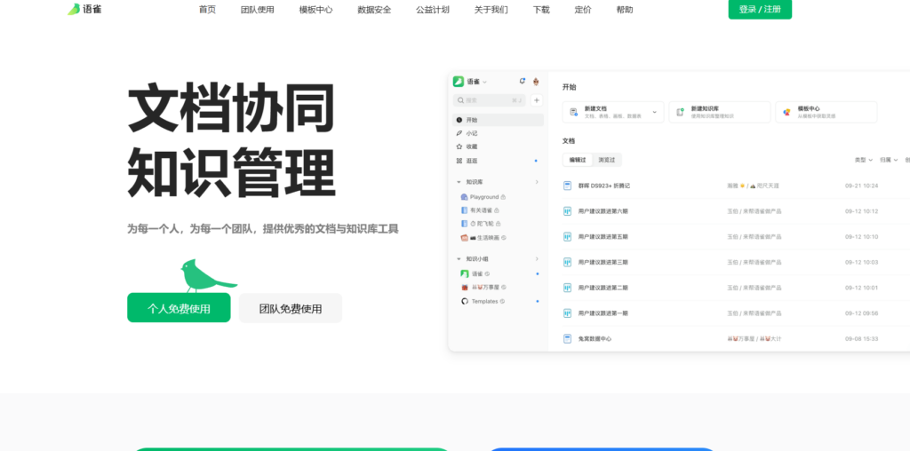Open 团队使用 in the top navigation
The image size is (910, 451).
[257, 9]
